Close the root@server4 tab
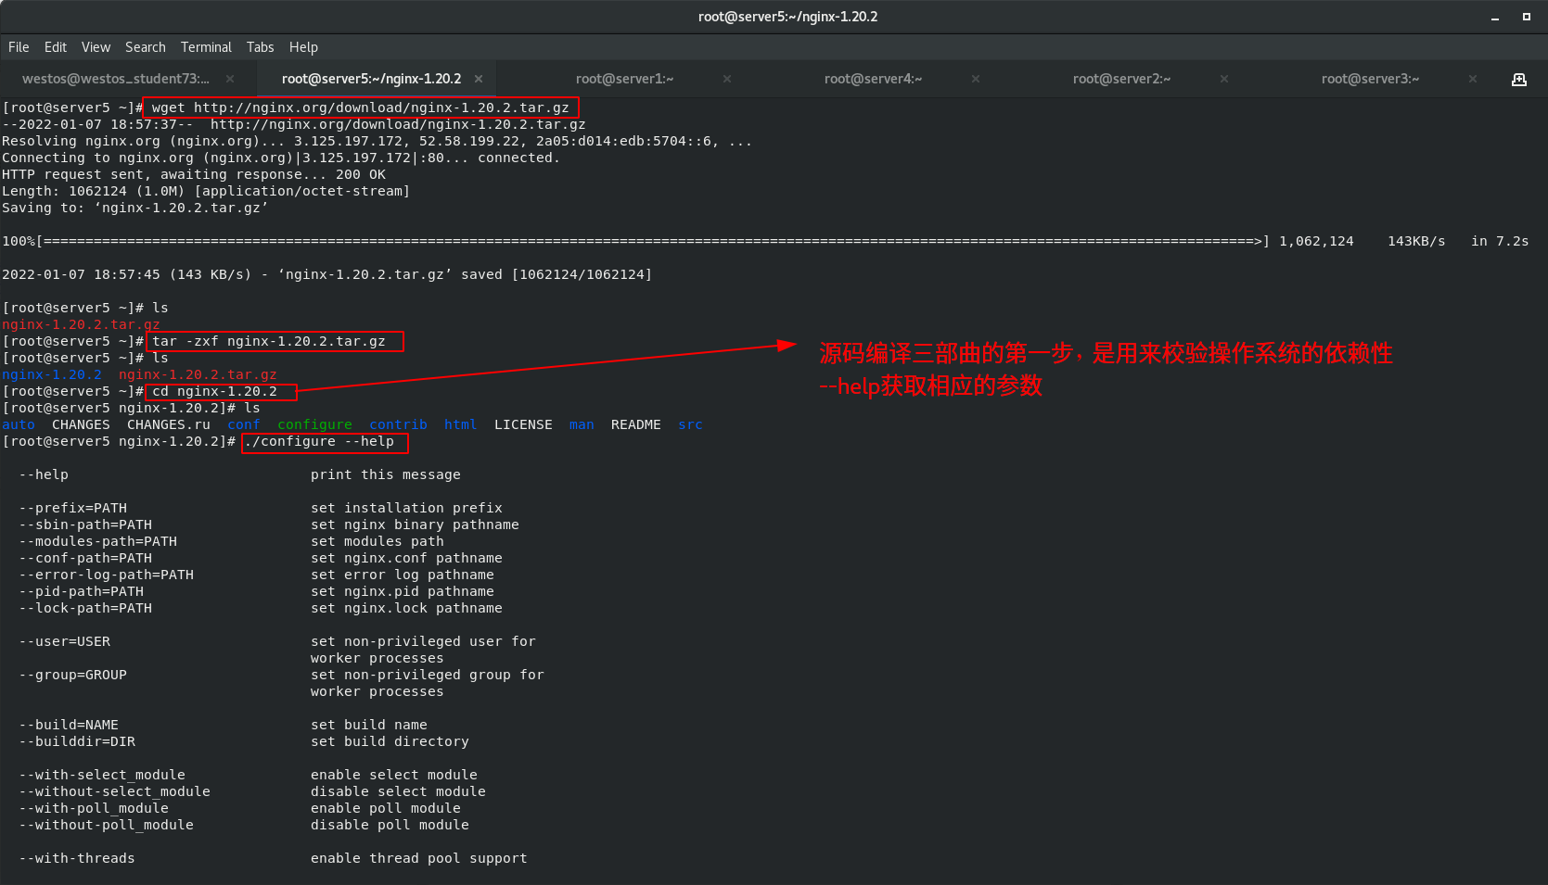 click(976, 79)
